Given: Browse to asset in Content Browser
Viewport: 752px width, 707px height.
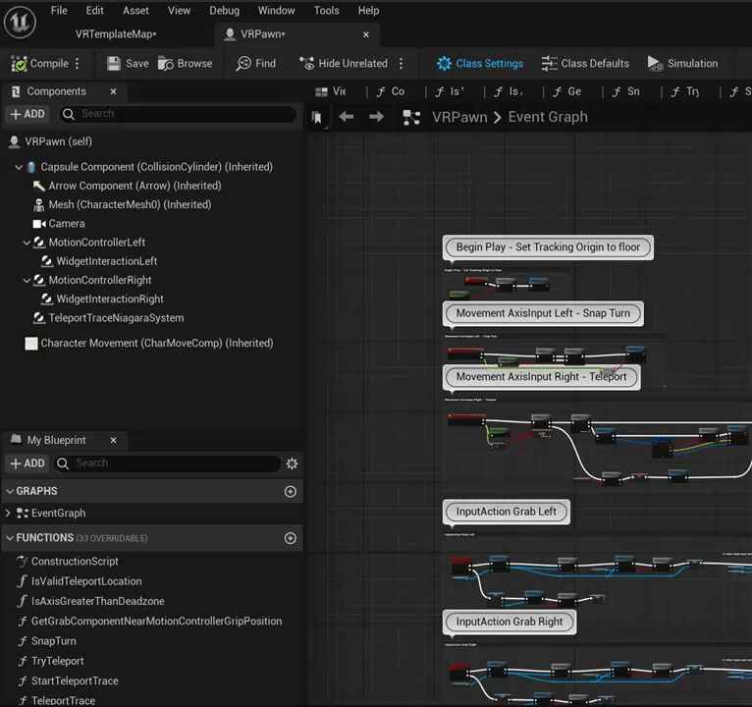Looking at the screenshot, I should click(x=186, y=63).
